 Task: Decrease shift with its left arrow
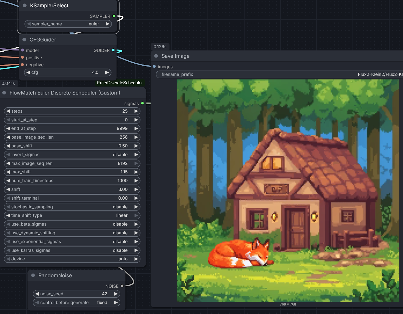tap(8, 189)
